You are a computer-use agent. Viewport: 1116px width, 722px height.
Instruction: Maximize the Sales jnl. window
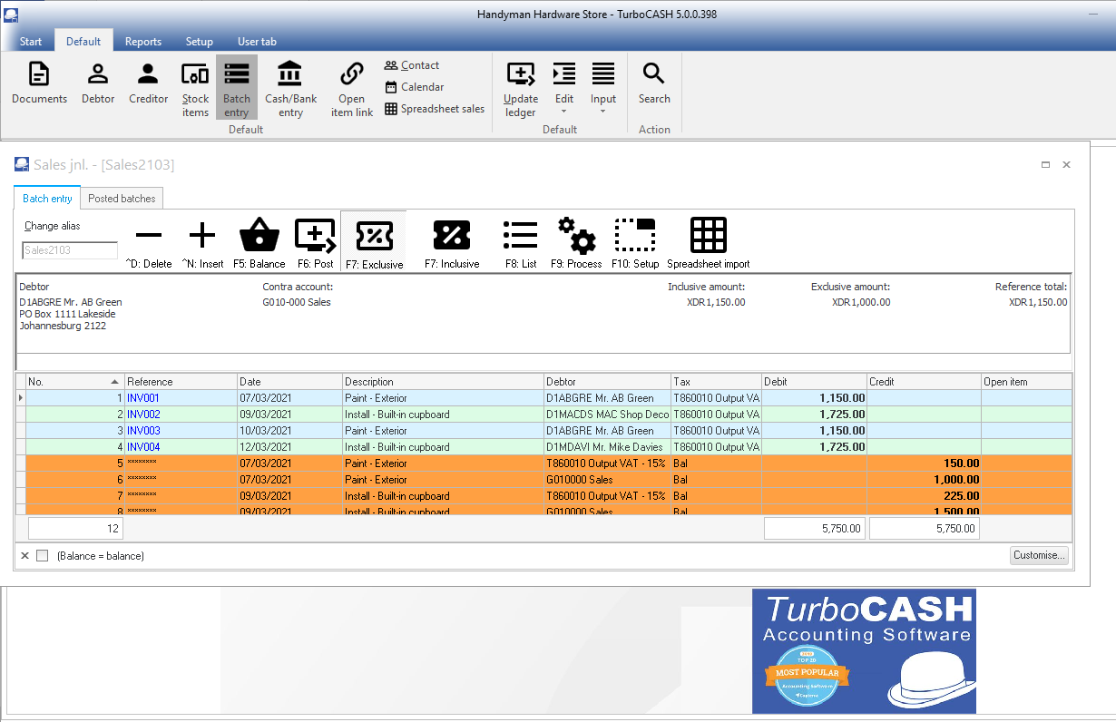click(1045, 165)
